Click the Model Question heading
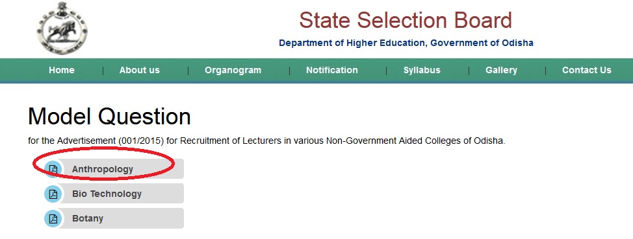Image resolution: width=633 pixels, height=239 pixels. tap(109, 117)
